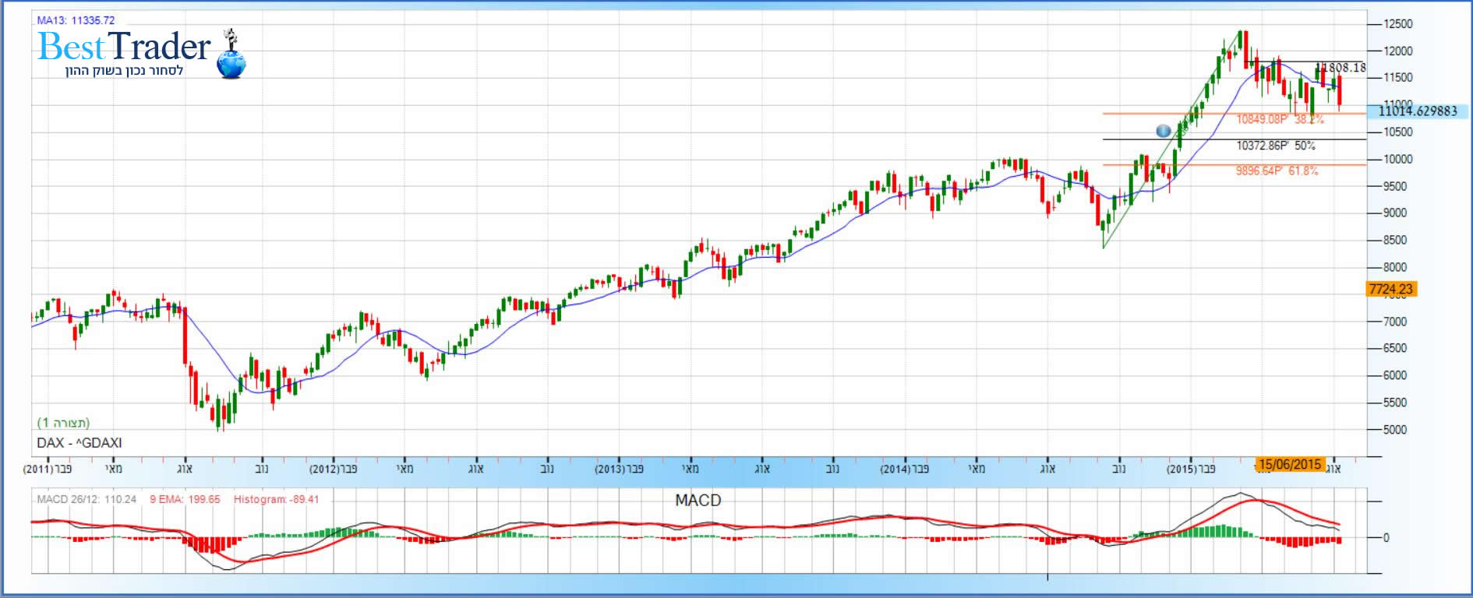Click the 11808.18 resistance price label
The image size is (1473, 598).
[1342, 68]
